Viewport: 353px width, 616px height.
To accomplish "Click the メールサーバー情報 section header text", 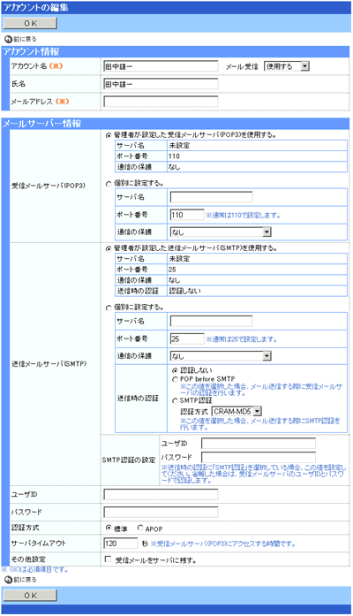I will point(42,124).
